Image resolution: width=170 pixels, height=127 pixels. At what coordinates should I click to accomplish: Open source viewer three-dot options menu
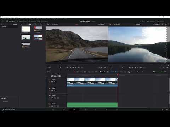coord(106,24)
